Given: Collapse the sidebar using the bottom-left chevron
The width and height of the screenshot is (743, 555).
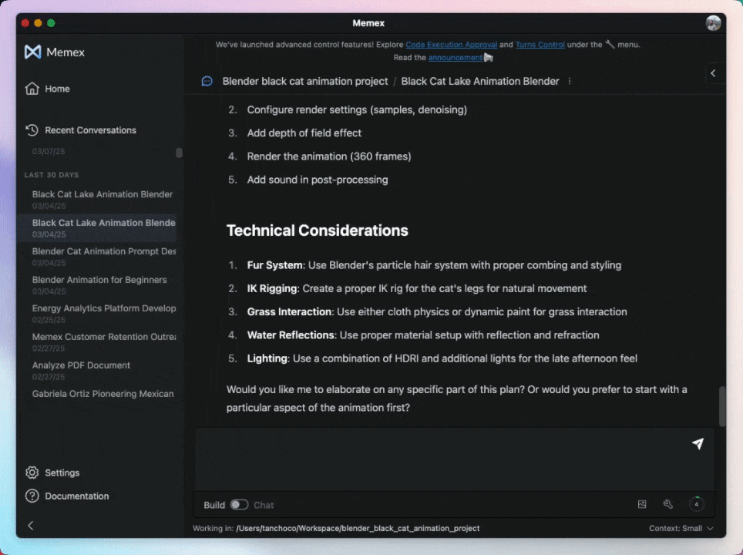Looking at the screenshot, I should 30,525.
